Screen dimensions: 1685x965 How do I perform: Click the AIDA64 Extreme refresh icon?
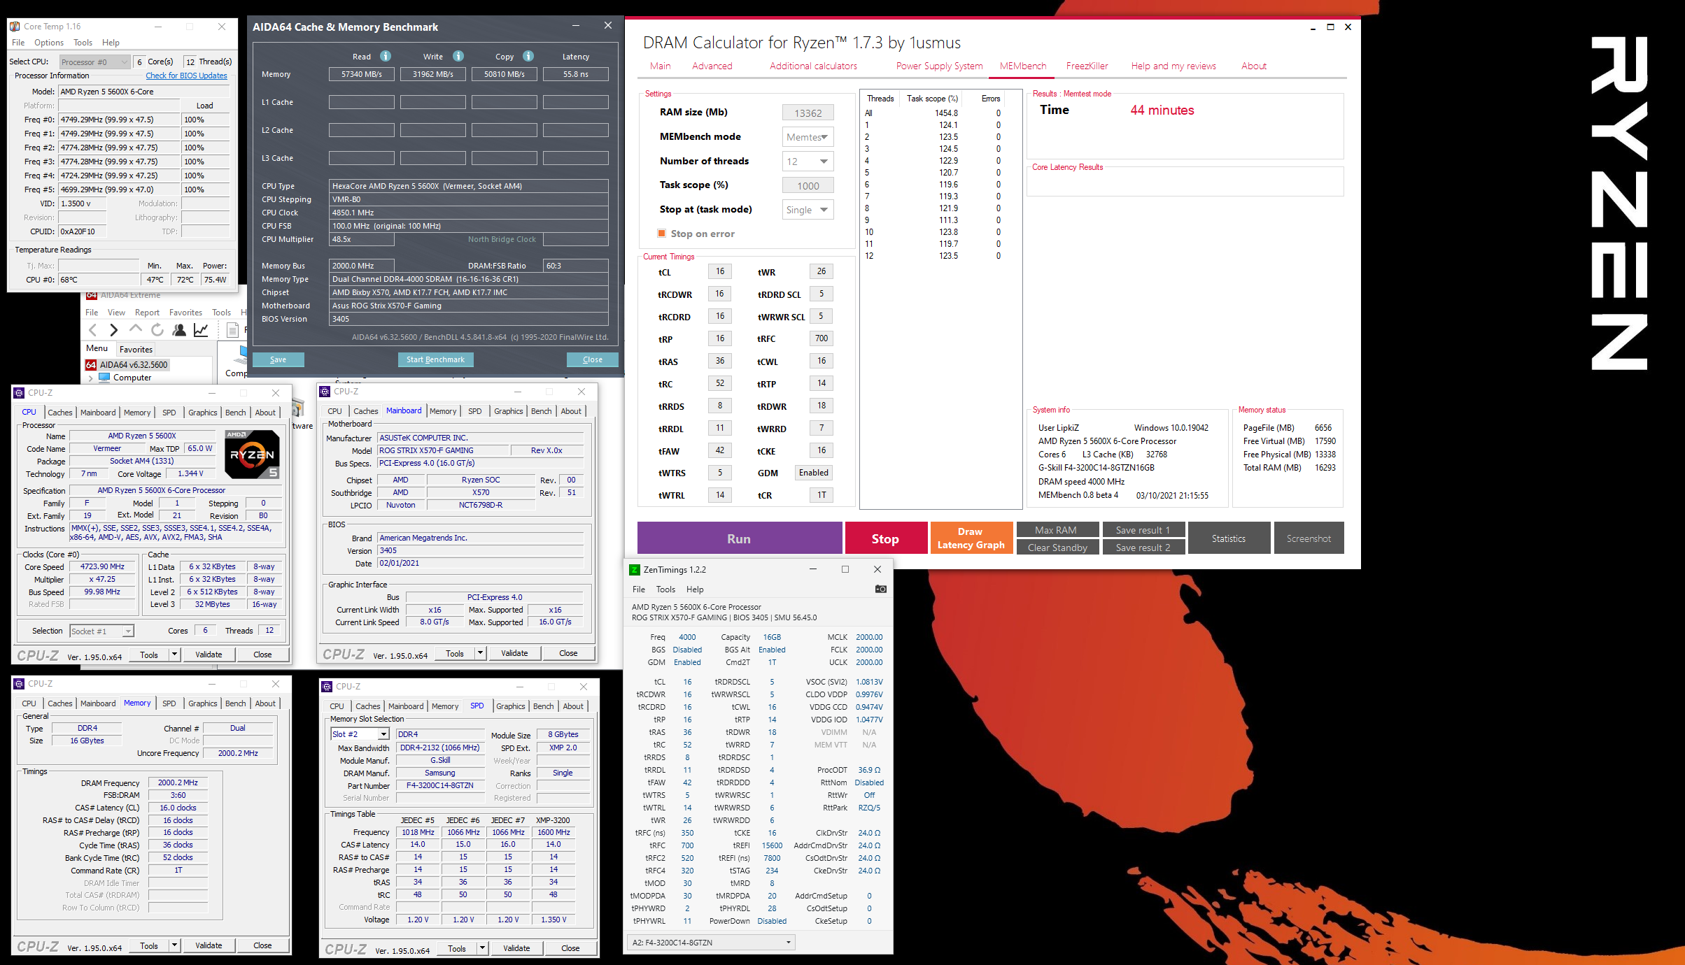pos(157,330)
